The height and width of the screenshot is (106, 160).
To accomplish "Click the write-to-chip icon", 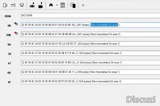I will pos(40,5).
